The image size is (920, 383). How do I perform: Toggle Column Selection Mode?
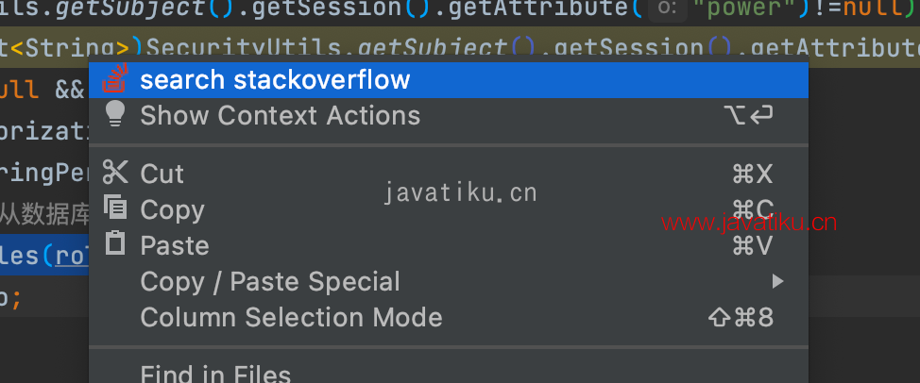[291, 317]
